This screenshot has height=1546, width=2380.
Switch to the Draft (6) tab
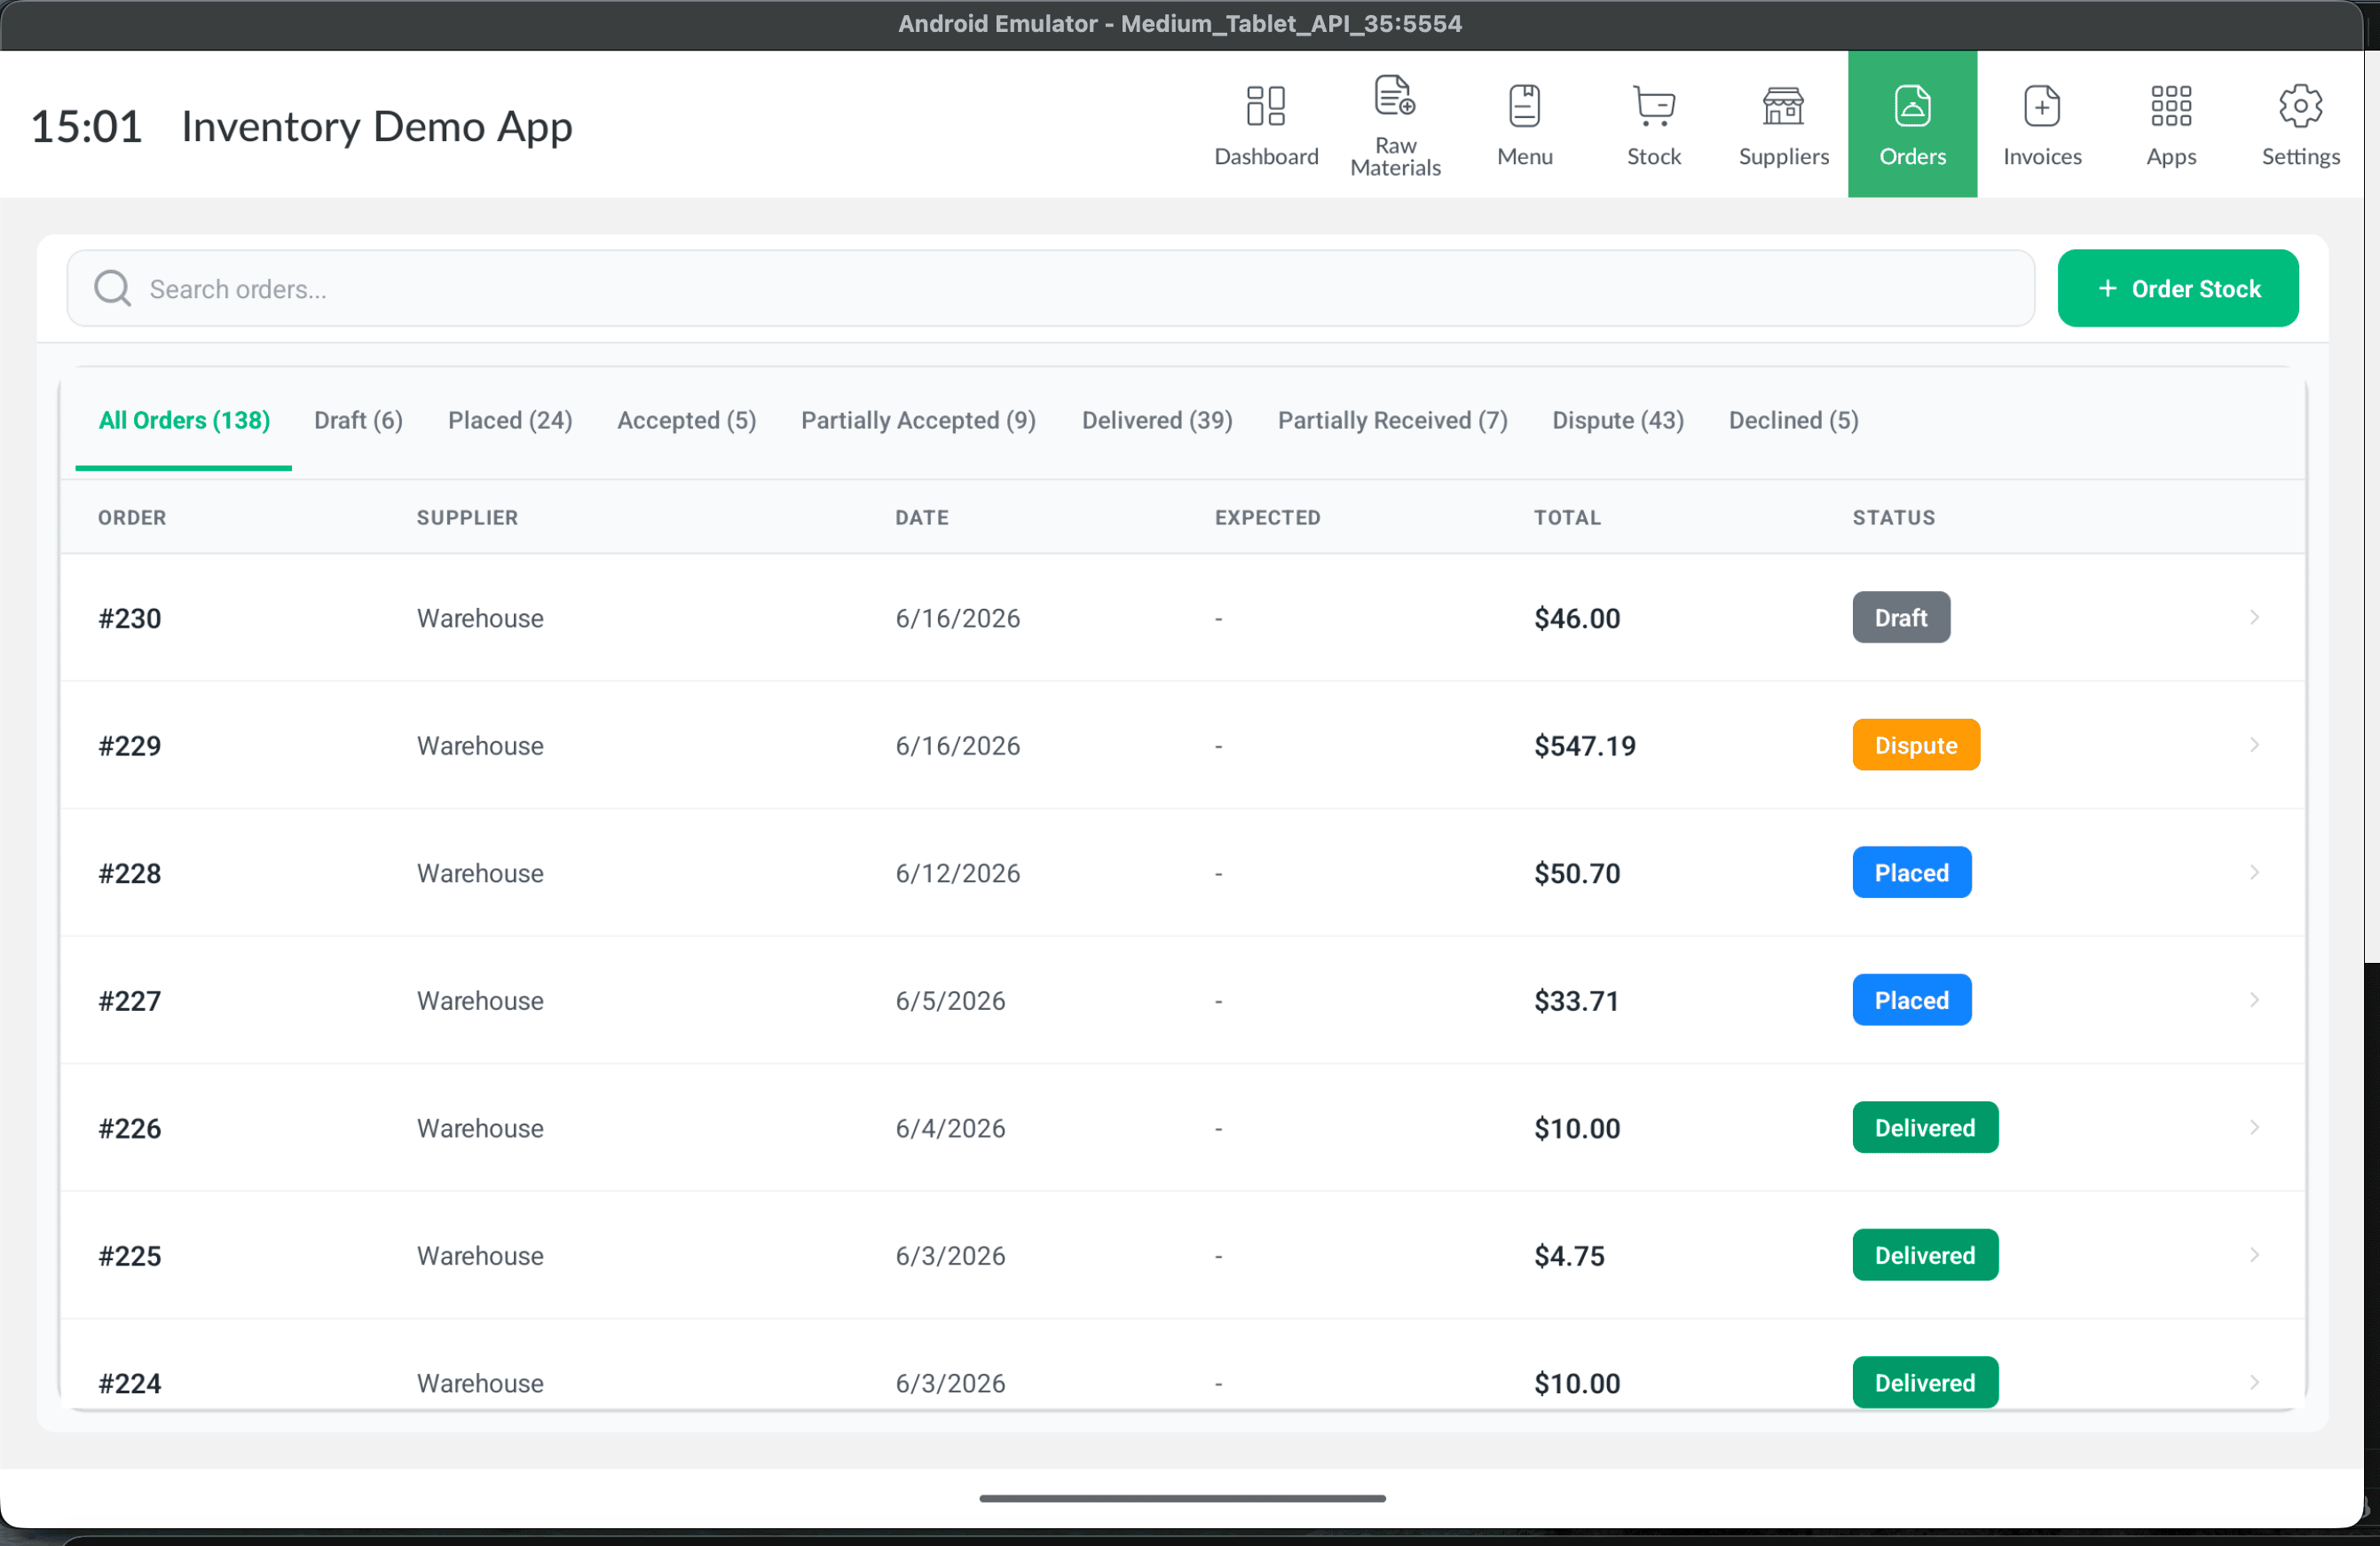click(x=358, y=420)
